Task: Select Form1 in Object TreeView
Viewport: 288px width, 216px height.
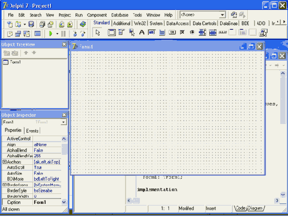Action: pyautogui.click(x=15, y=62)
